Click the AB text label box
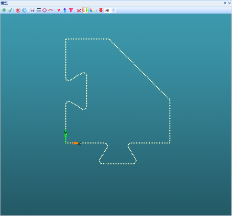Screen dimensions: 232x216 coord(108,10)
